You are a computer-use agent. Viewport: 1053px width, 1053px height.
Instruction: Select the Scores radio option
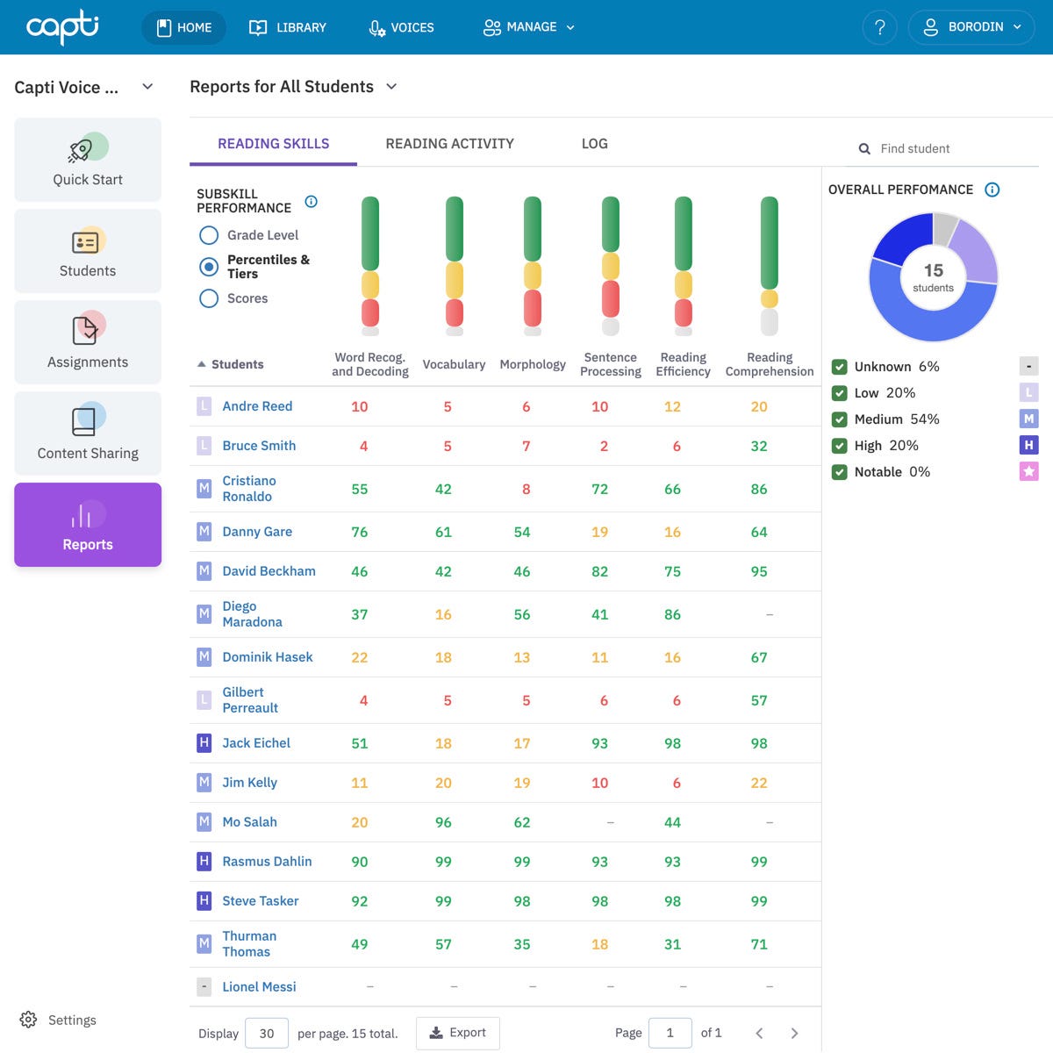click(x=209, y=298)
